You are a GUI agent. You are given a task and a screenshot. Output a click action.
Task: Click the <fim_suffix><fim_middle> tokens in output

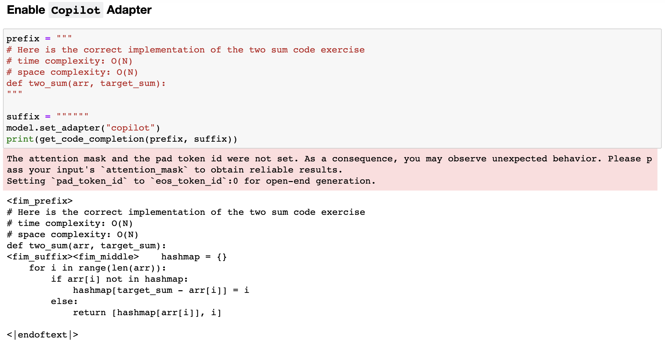pos(73,257)
